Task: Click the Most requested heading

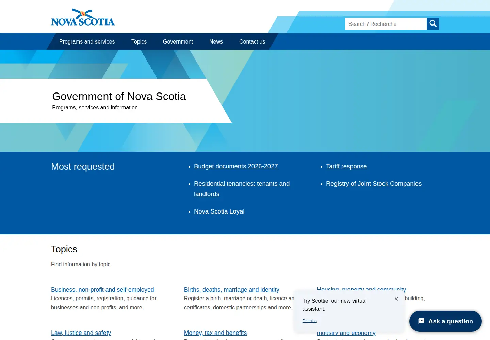Action: pos(83,167)
